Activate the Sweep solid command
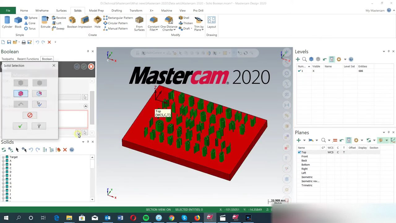The width and height of the screenshot is (396, 223). [x=58, y=28]
